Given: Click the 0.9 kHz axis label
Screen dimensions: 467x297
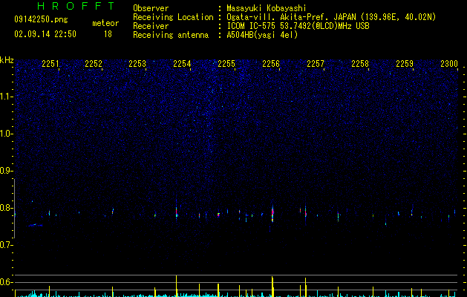Looking at the screenshot, I should (x=6, y=171).
